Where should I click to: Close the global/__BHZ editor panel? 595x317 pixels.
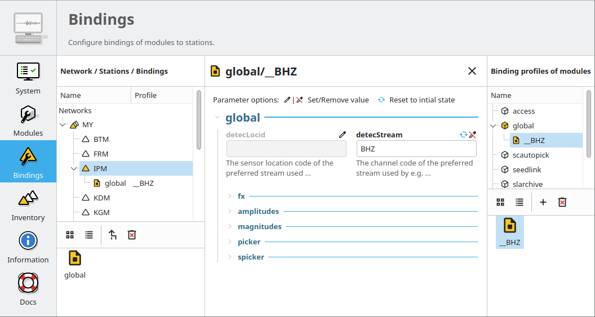472,71
